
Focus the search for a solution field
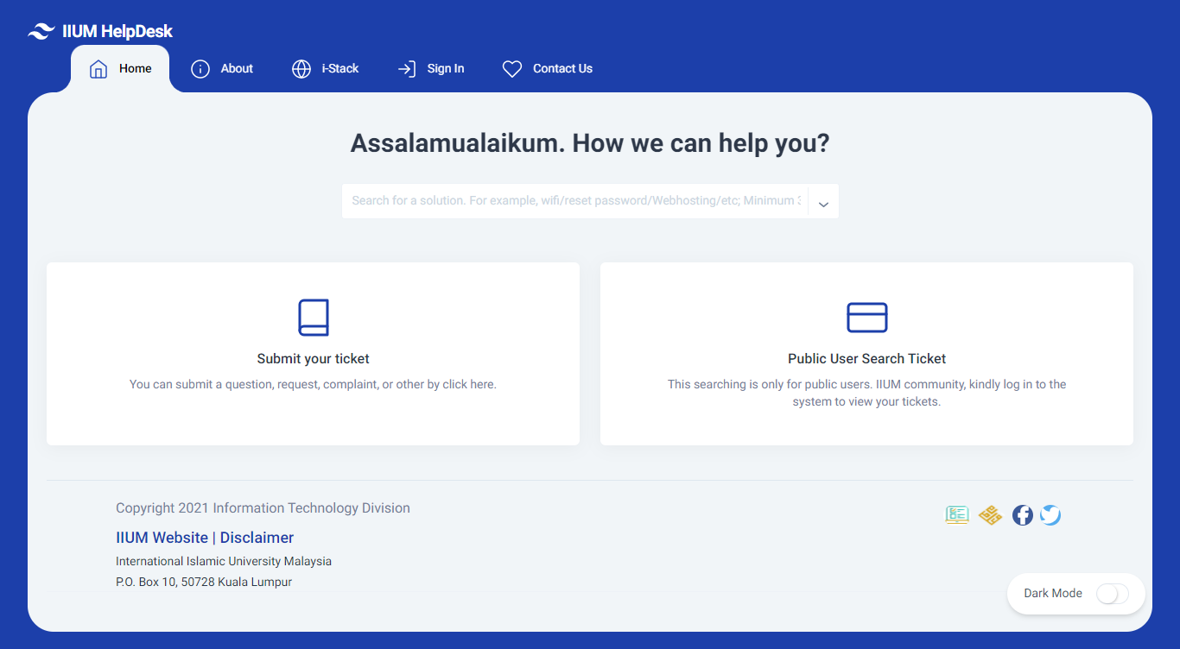(x=575, y=201)
